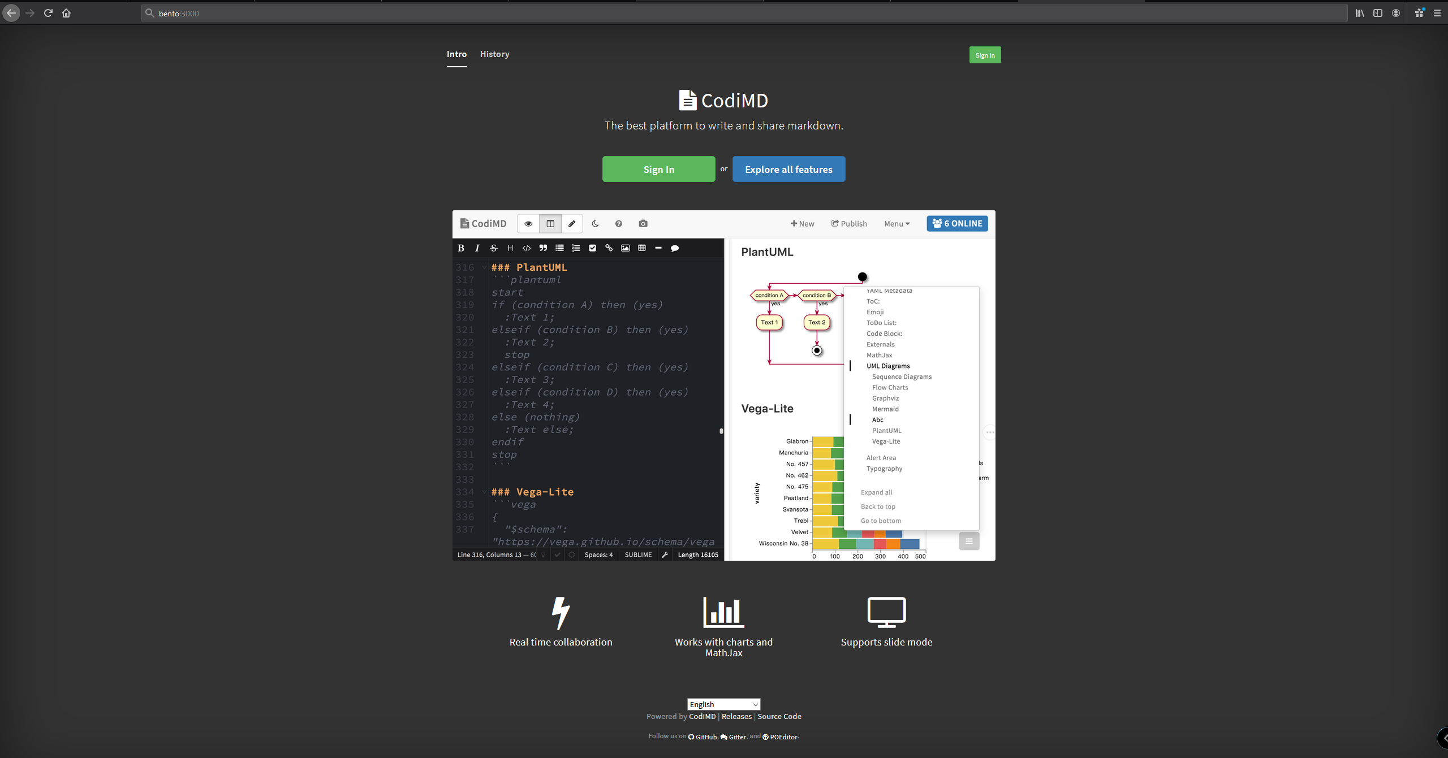Image resolution: width=1448 pixels, height=758 pixels.
Task: Open the Menu dropdown in editor
Action: pyautogui.click(x=897, y=224)
